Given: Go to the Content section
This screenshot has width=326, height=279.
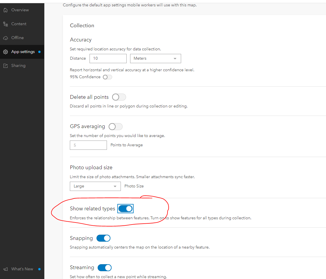Looking at the screenshot, I should click(x=19, y=24).
